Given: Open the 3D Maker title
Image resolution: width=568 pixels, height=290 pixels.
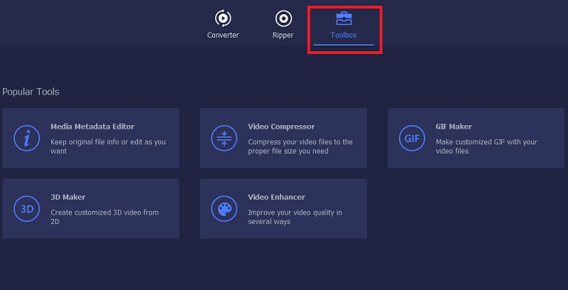Looking at the screenshot, I should click(67, 197).
